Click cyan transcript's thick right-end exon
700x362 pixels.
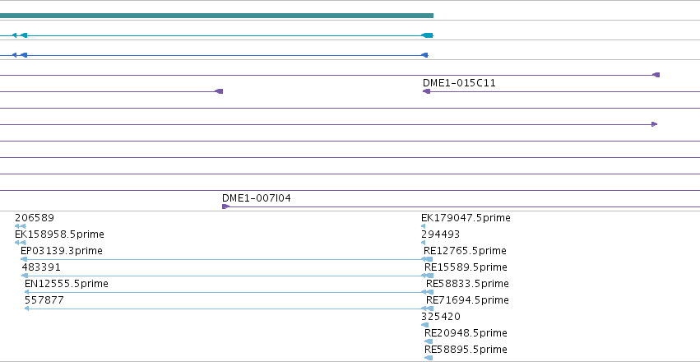[427, 35]
